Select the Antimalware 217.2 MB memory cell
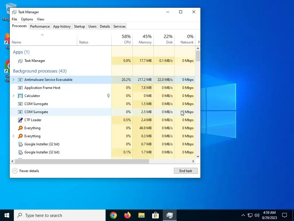294x221 pixels. (143, 80)
